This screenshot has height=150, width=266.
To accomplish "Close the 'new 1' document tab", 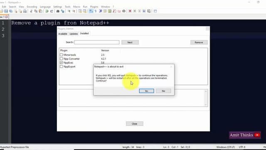I will [x=7, y=17].
